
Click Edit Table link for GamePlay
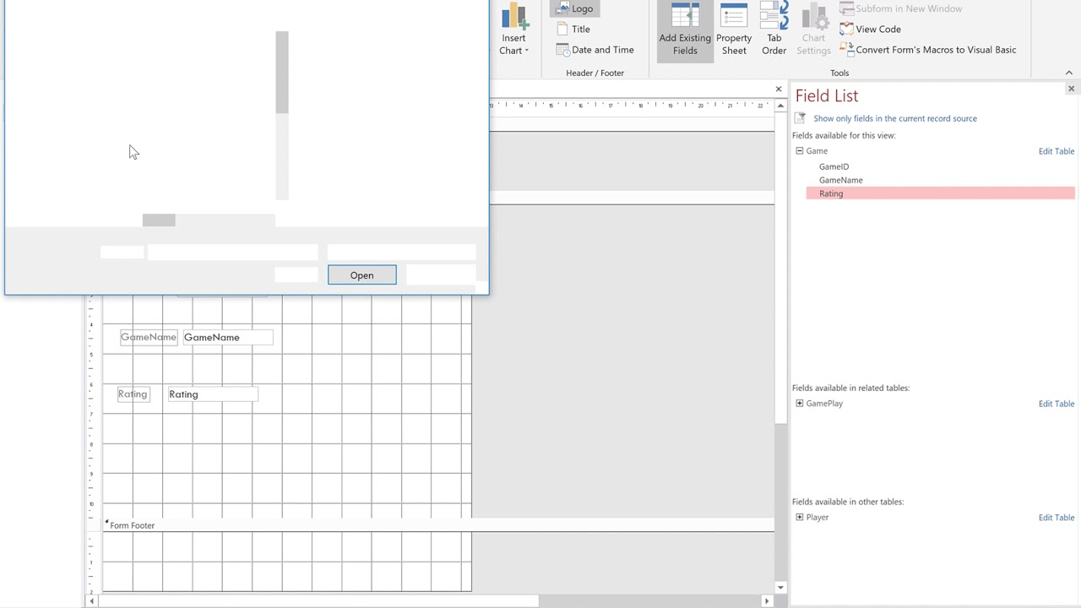(1056, 404)
